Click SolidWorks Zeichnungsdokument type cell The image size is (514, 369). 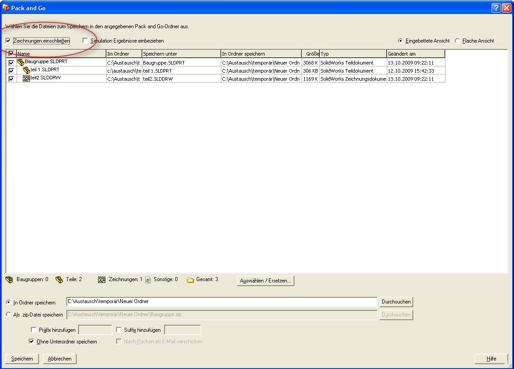[353, 79]
